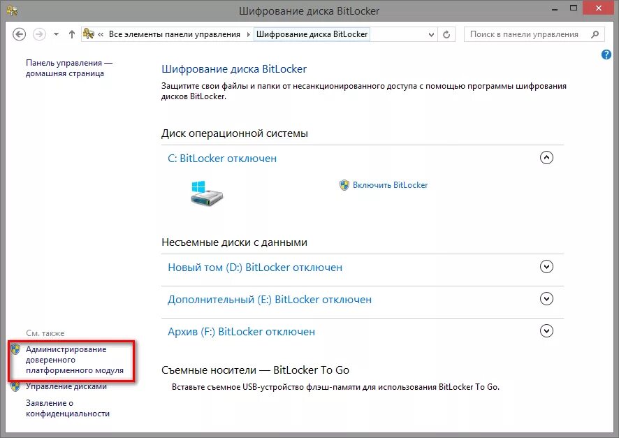Click the BitLocker keys icon in address bar
This screenshot has width=619, height=438.
click(89, 34)
